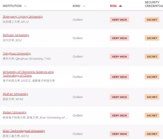The height and width of the screenshot is (139, 163).
Task: Click the Security Credentials column header
Action: [x=154, y=4]
